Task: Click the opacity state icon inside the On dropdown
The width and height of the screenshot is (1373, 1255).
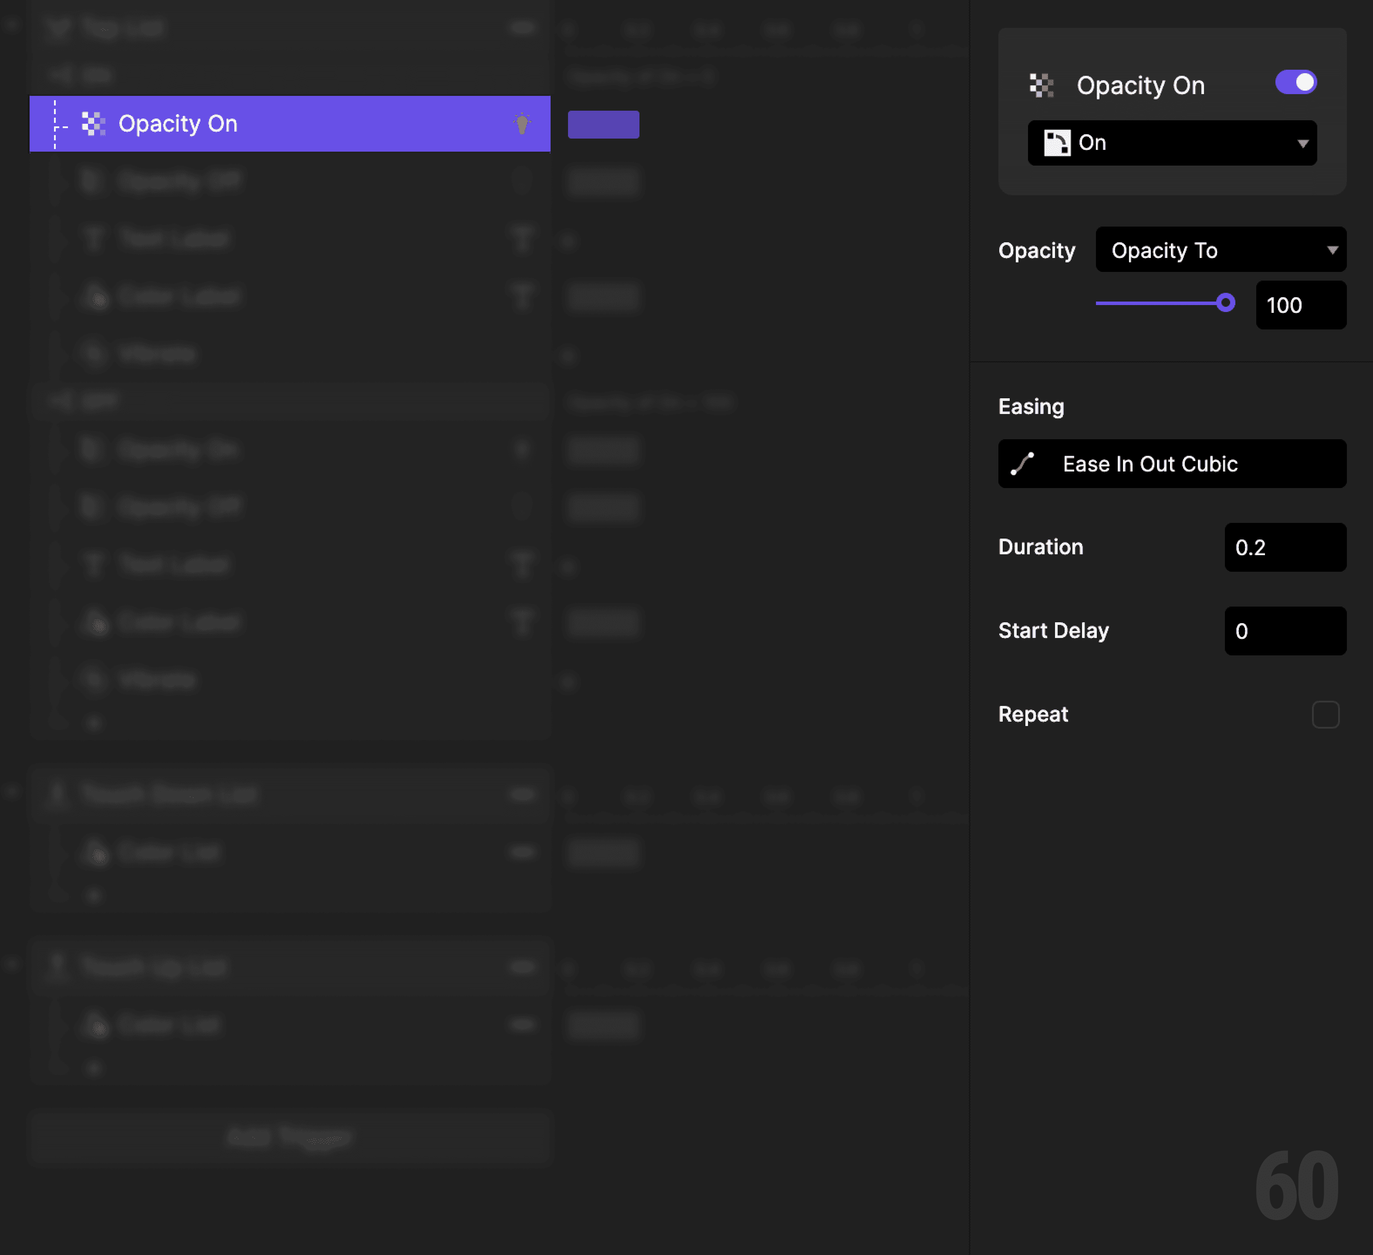Action: coord(1057,142)
